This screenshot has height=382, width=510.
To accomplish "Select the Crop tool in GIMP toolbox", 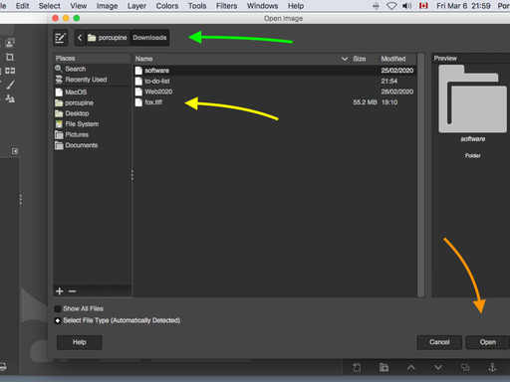I will [x=10, y=57].
